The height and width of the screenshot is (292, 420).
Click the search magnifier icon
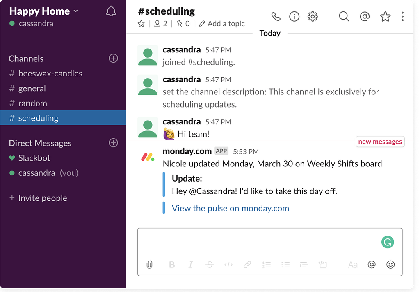point(344,16)
